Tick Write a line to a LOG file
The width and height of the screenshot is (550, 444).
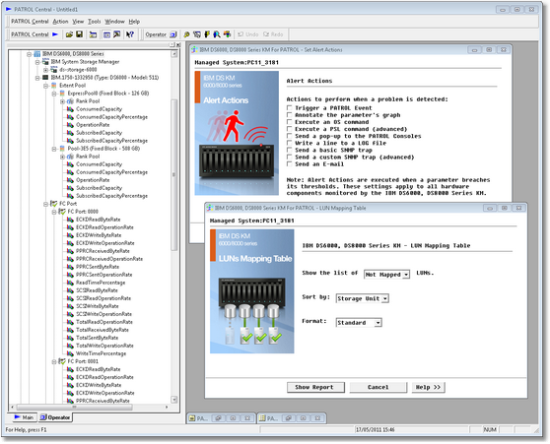coord(289,143)
